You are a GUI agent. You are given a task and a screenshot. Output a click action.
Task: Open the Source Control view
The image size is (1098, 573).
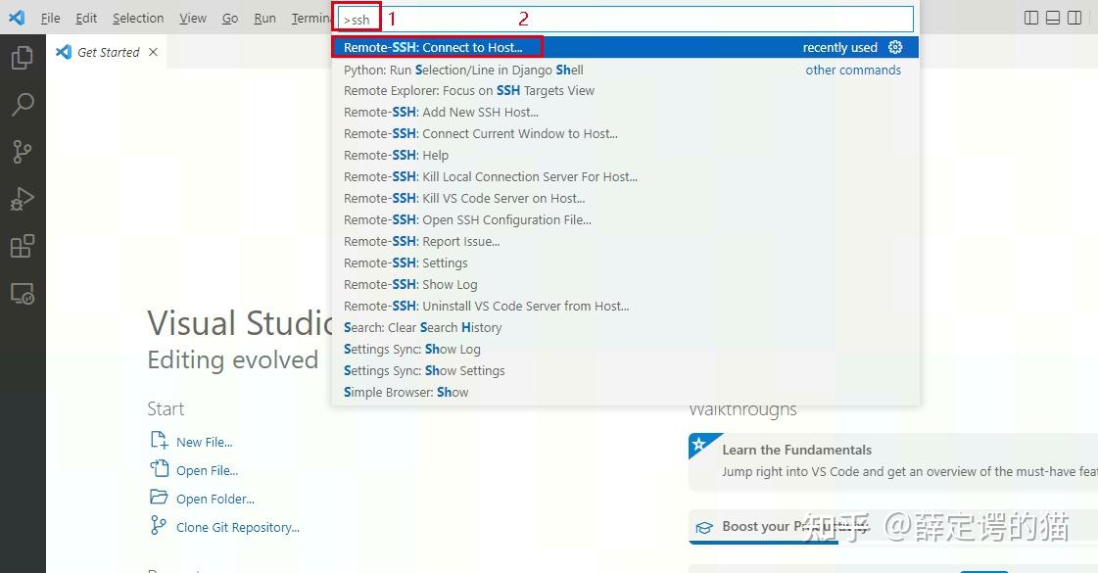23,151
